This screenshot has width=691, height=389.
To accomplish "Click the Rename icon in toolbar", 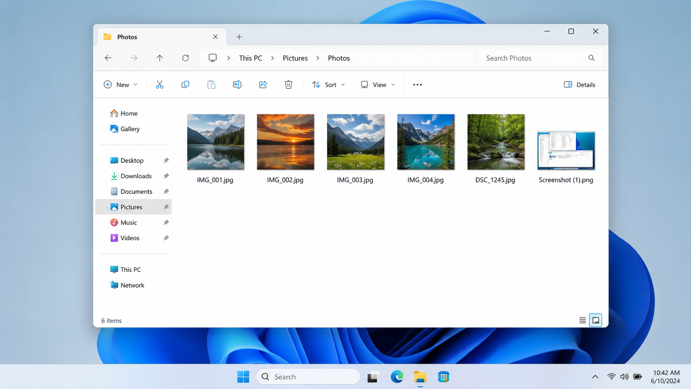I will pos(237,84).
